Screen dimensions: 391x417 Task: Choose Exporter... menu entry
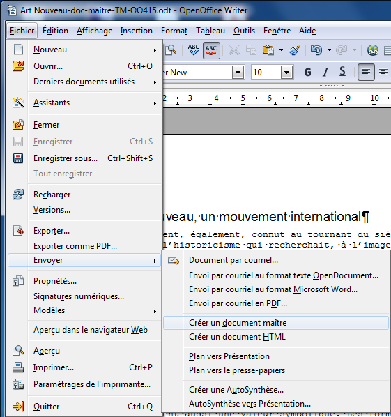84,231
